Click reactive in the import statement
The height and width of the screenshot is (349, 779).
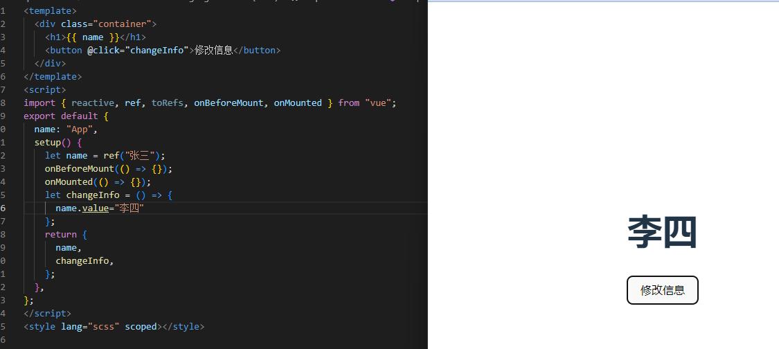click(93, 103)
